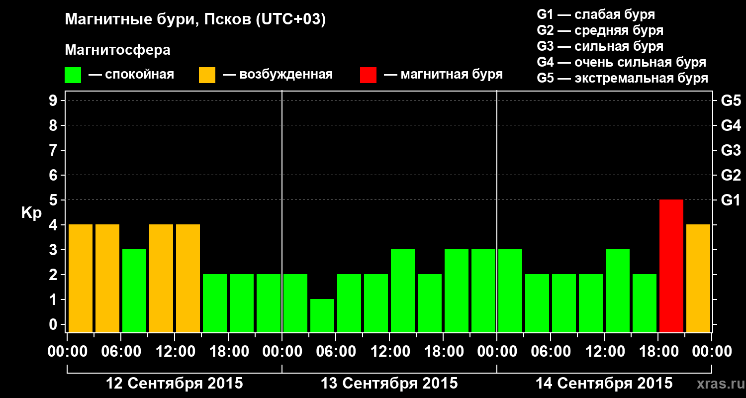The height and width of the screenshot is (398, 746).
Task: Click the orange 'возбужденная' legend swatch
Action: (207, 75)
